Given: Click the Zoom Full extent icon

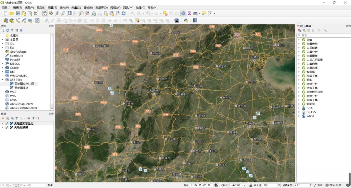Looking at the screenshot, I should (69, 13).
